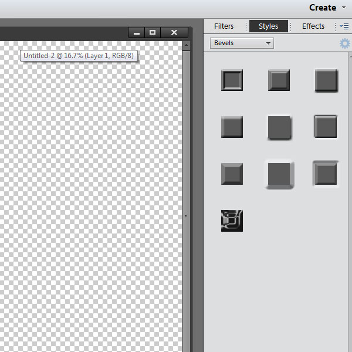Switch to the Filters tab
The image size is (352, 352).
pyautogui.click(x=224, y=26)
